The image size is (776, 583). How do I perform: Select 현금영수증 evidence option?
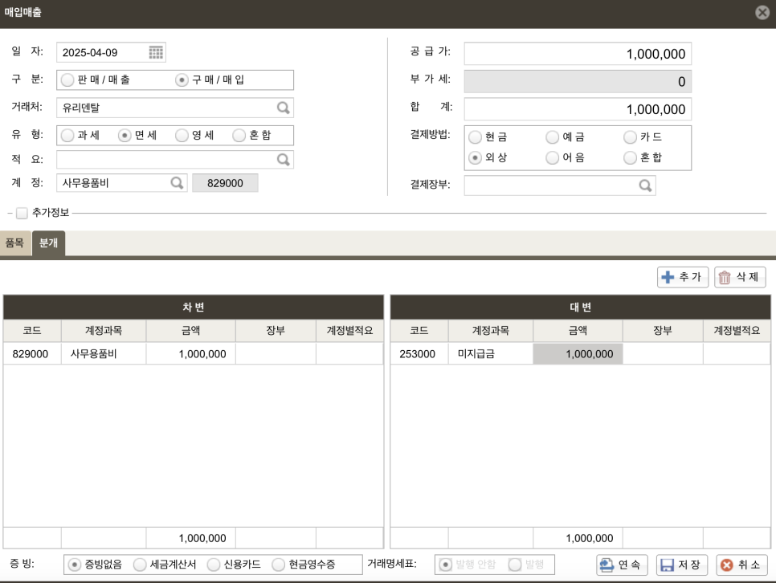(279, 565)
